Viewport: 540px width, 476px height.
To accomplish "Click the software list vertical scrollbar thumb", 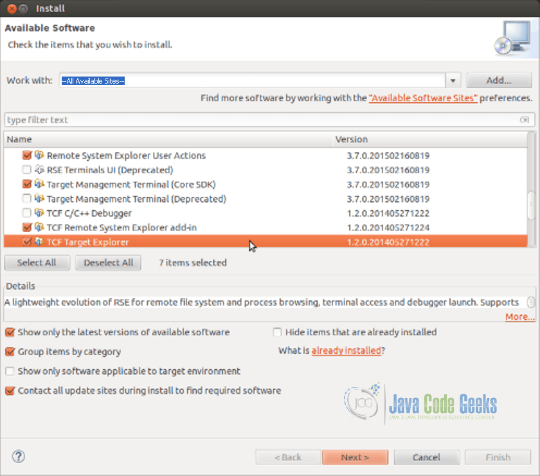I will tap(532, 205).
